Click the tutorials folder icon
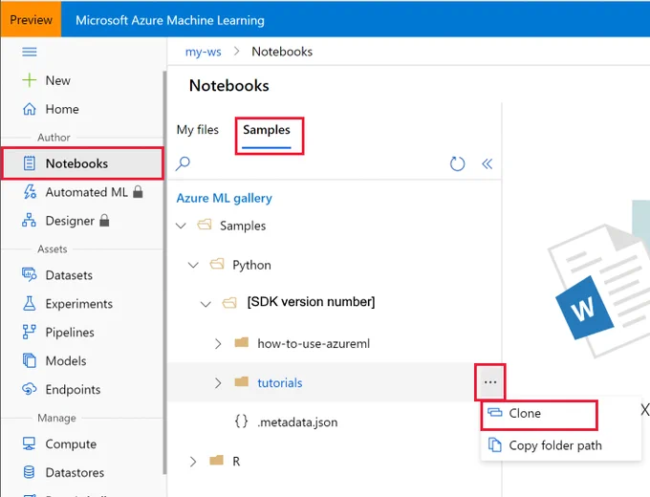 241,381
